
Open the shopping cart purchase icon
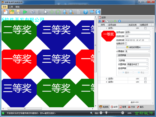click(92, 12)
